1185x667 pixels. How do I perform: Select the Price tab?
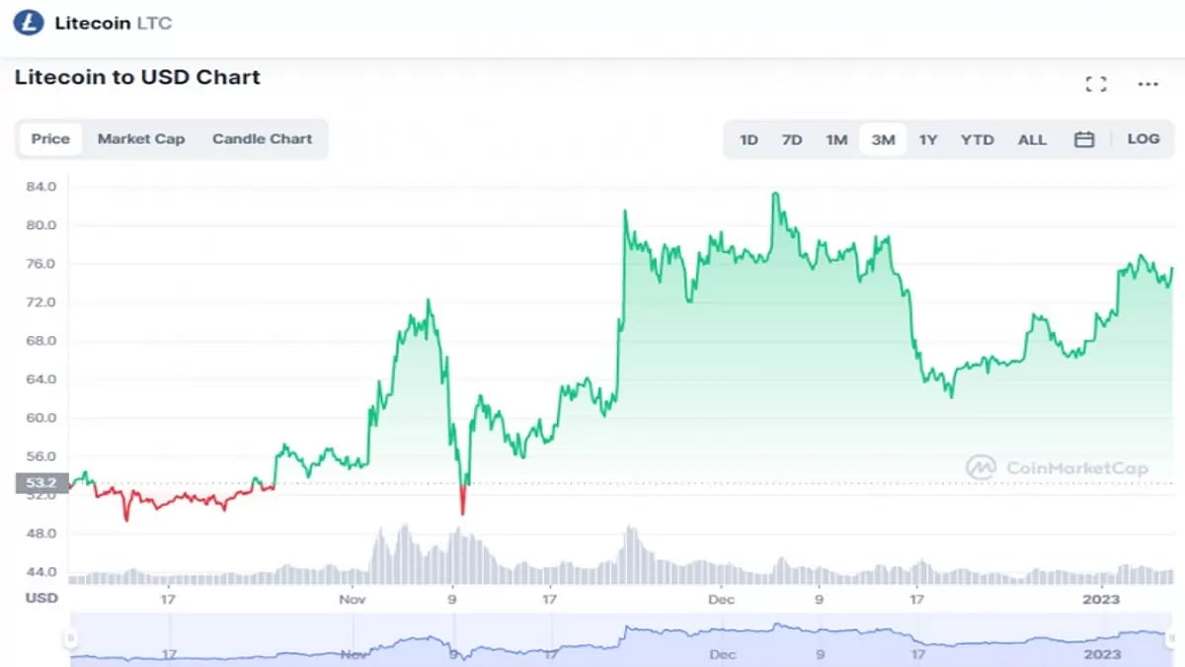point(49,138)
